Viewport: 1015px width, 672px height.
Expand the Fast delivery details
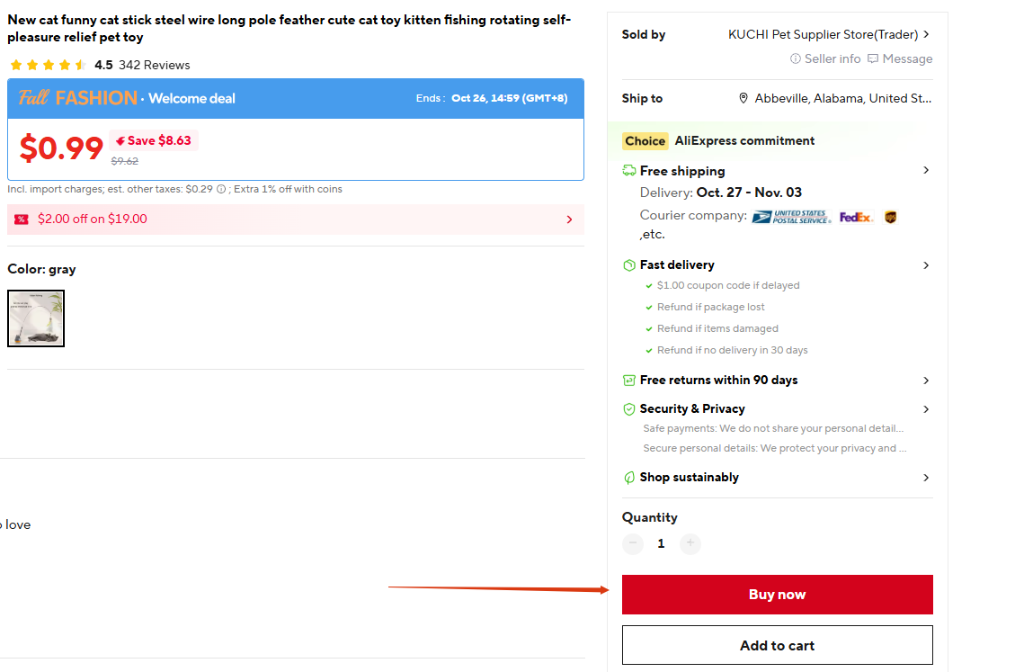point(926,265)
